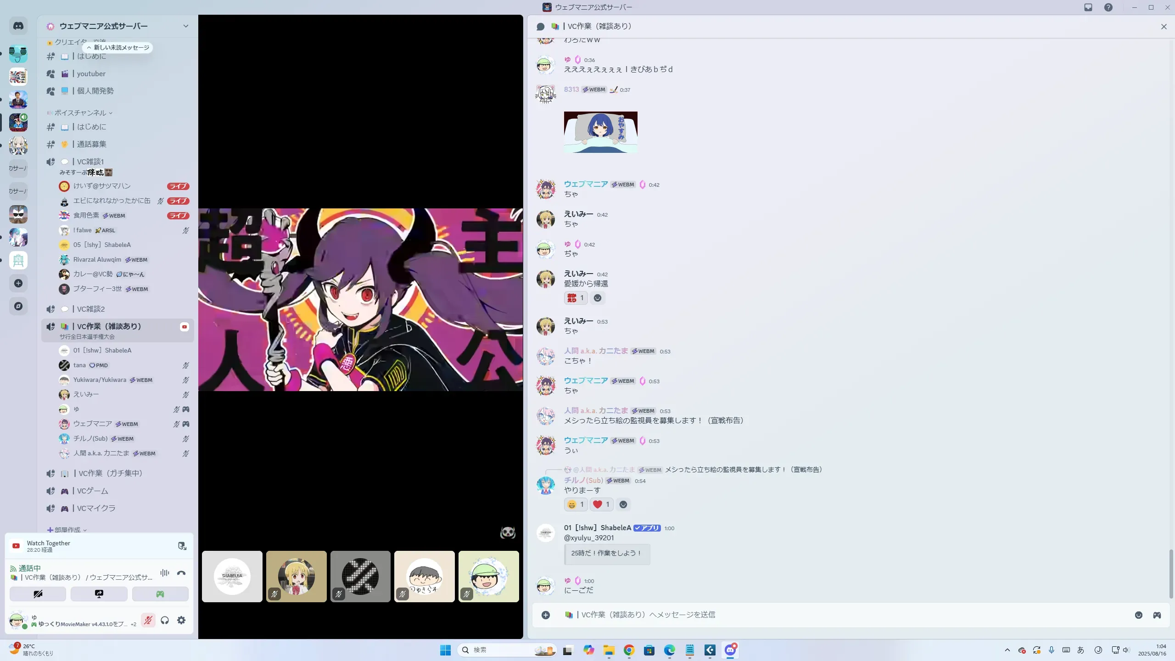Screen dimensions: 1175x661
Task: Open the VC雑談2 voice channel
Action: (x=91, y=309)
